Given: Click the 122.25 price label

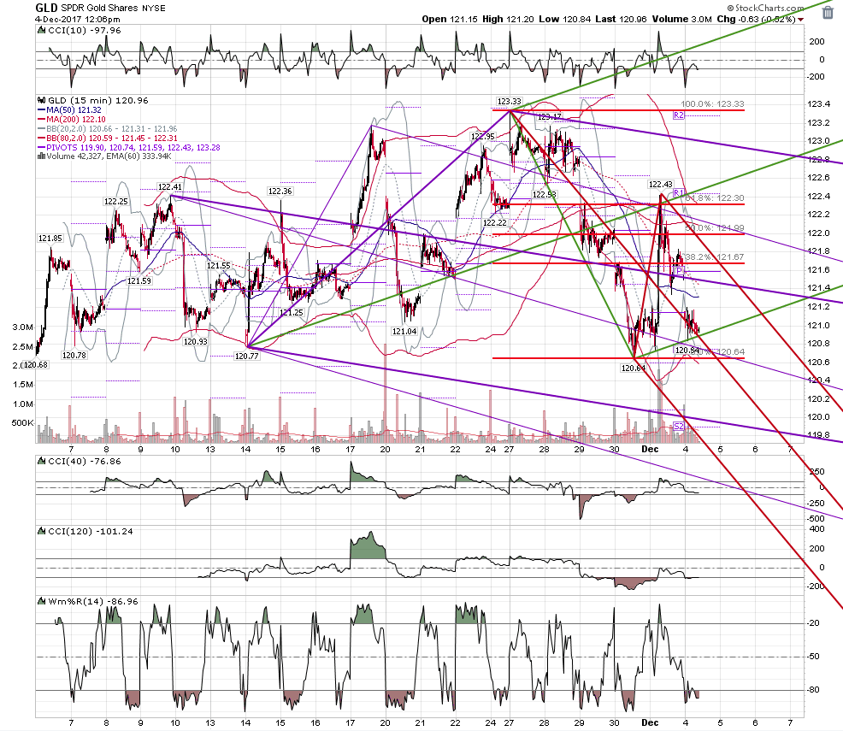Looking at the screenshot, I should [116, 202].
